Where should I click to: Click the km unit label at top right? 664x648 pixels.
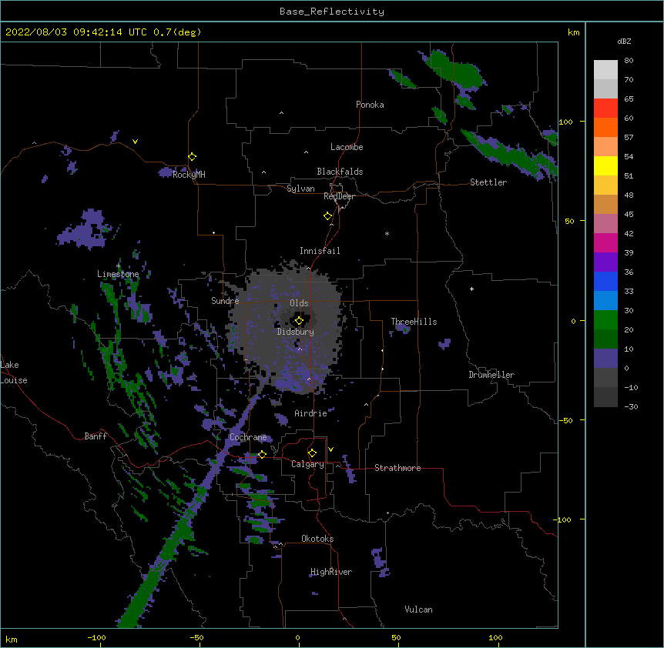(x=574, y=32)
